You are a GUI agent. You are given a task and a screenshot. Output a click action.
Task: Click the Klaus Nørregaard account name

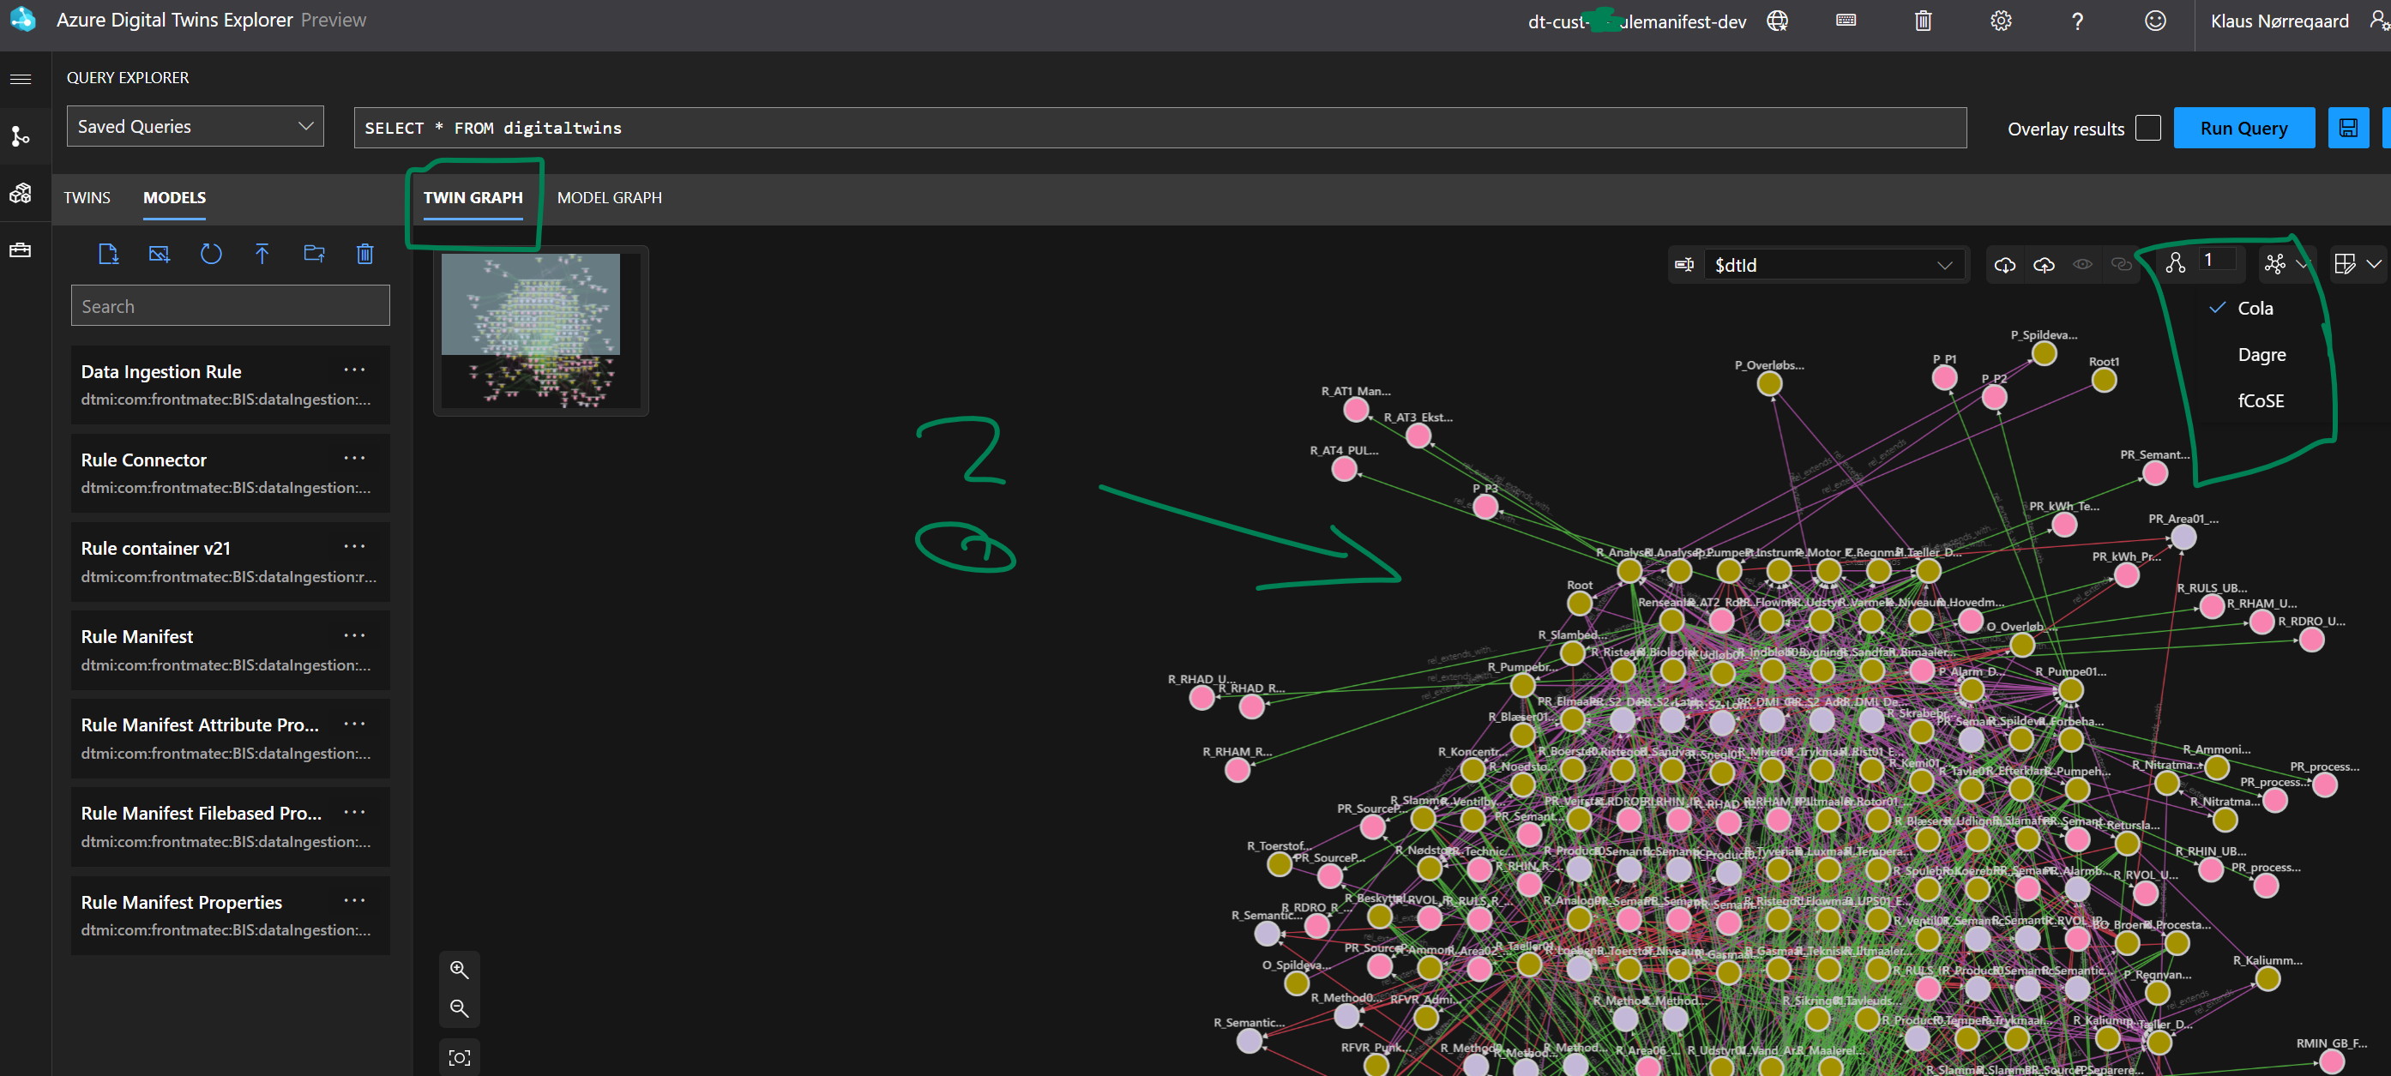(x=2279, y=21)
